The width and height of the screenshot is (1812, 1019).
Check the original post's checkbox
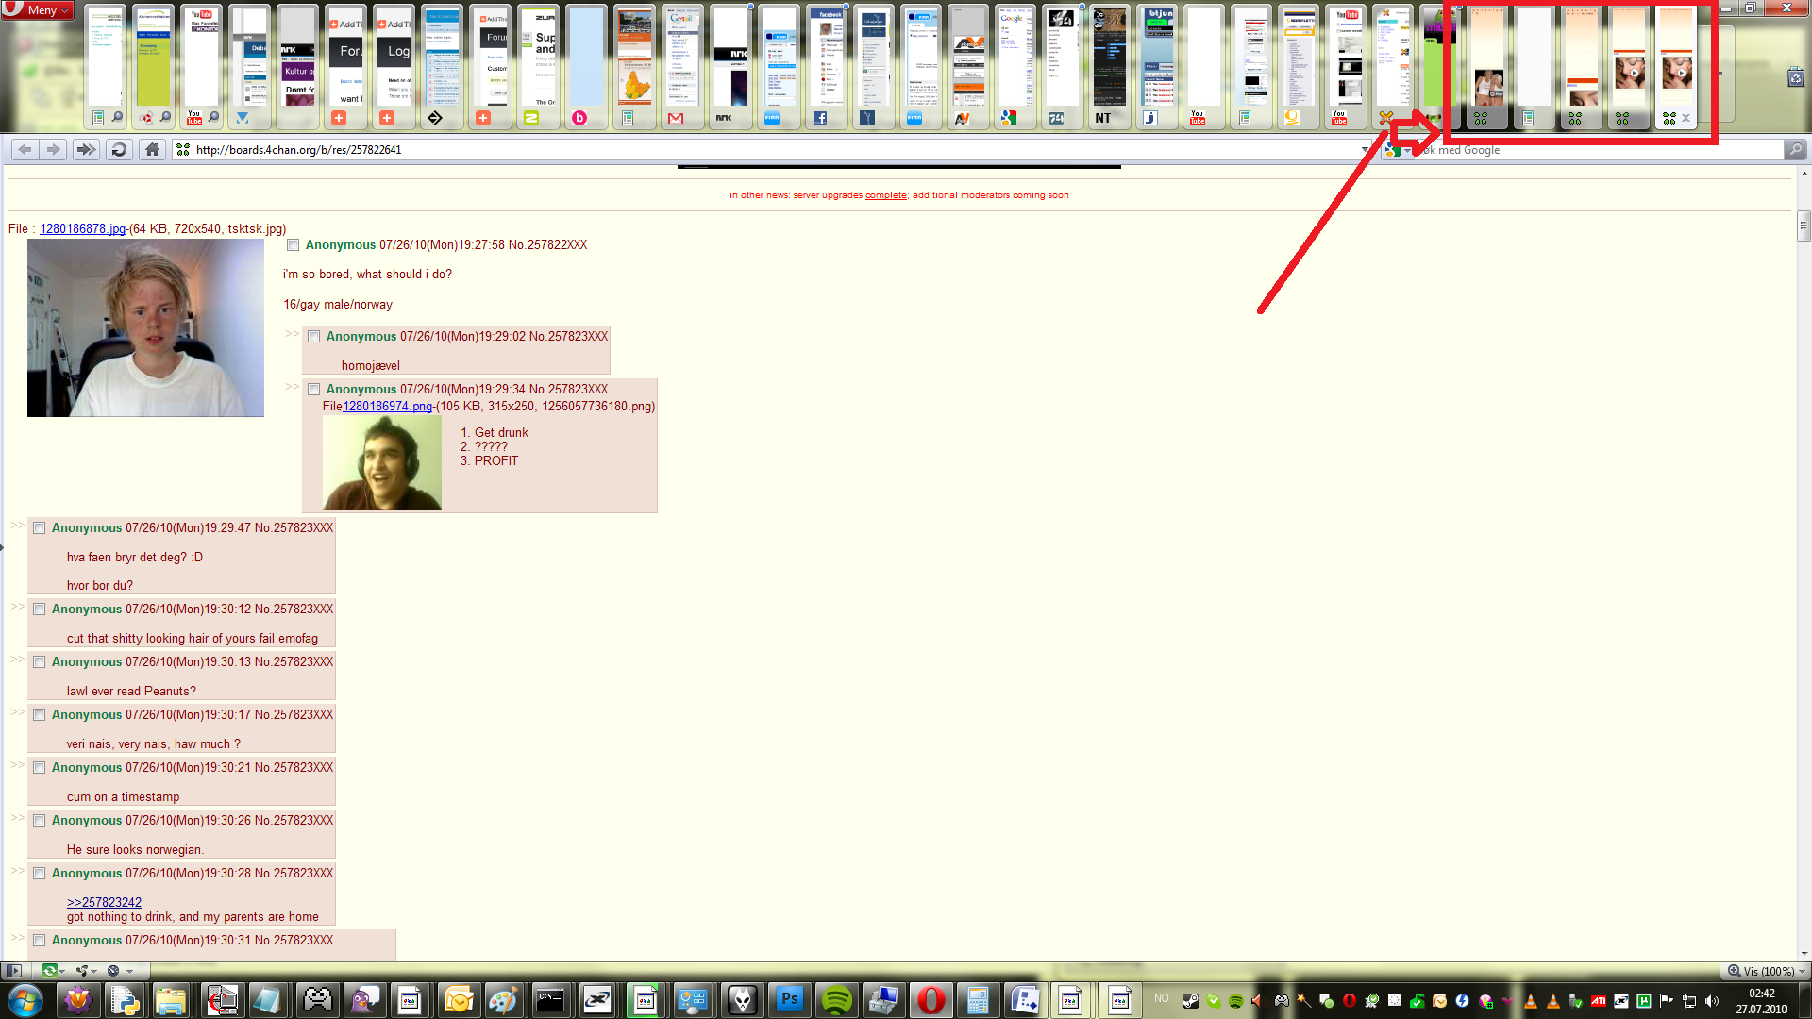[294, 245]
